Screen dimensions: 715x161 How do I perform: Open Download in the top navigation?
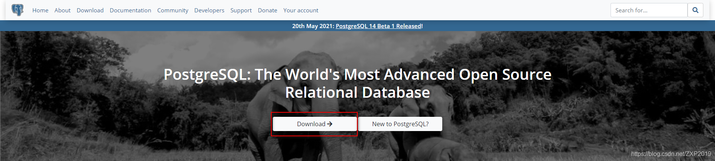click(90, 10)
